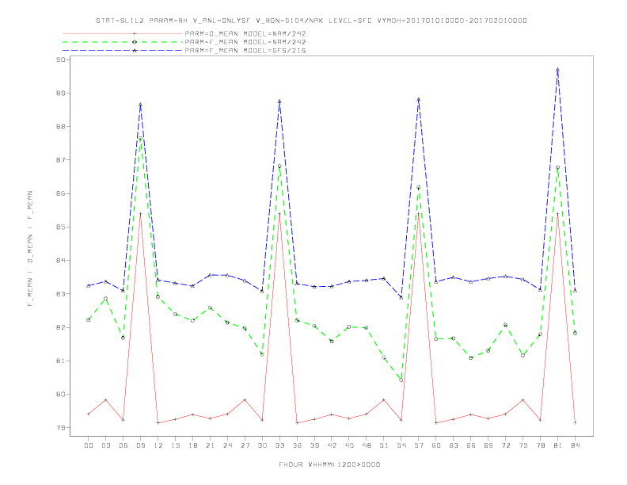Click green NAM circle marker at hour 54 minimum
The image size is (627, 485).
(x=401, y=380)
